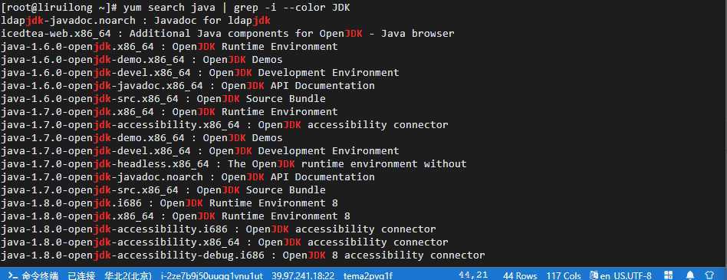Screen dimensions: 727x280
Task: Click the tema2pyq1f label in status bar
Action: pyautogui.click(x=368, y=276)
